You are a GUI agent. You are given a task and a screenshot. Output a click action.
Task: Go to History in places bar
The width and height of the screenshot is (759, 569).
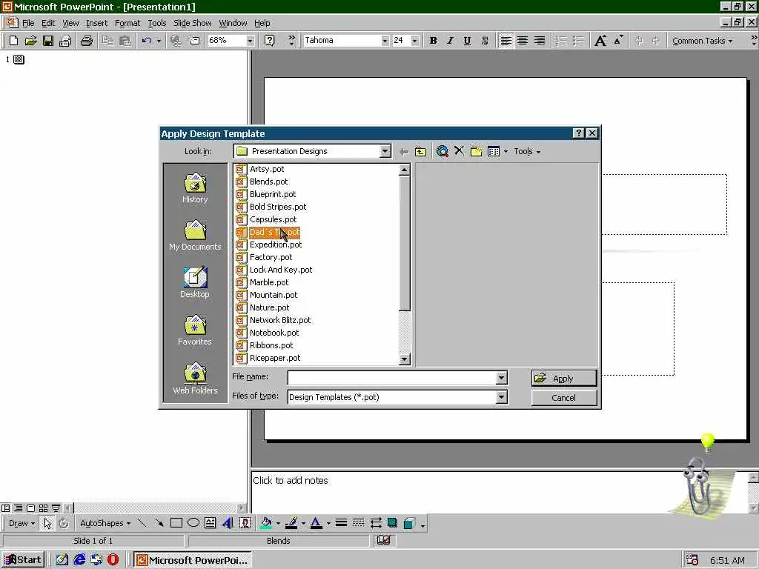(x=195, y=188)
